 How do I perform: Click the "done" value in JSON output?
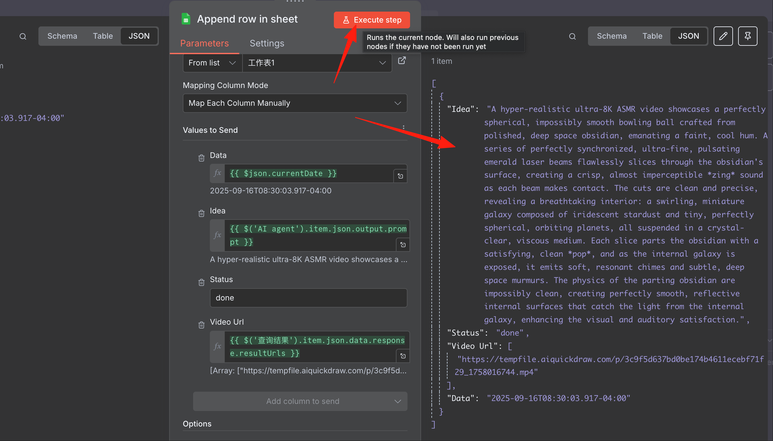[x=510, y=333]
